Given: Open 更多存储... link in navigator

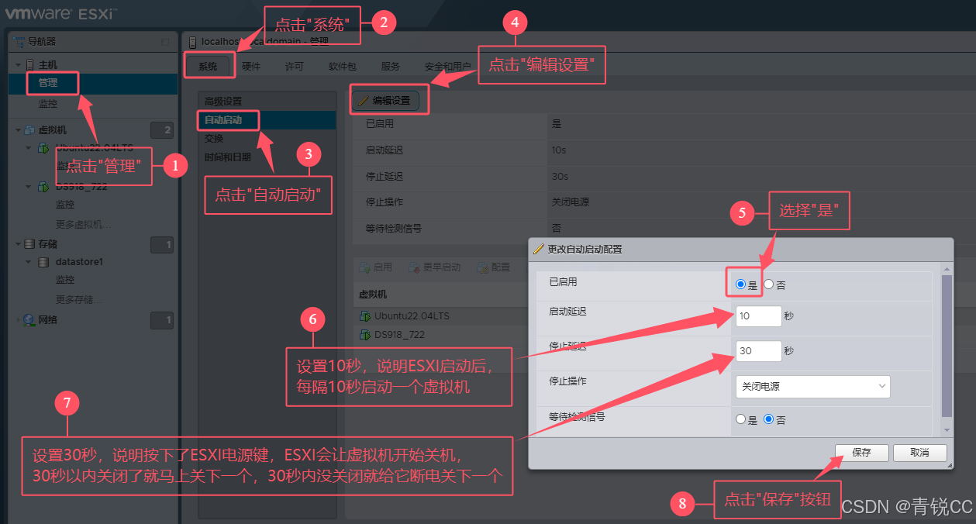Looking at the screenshot, I should coord(78,299).
